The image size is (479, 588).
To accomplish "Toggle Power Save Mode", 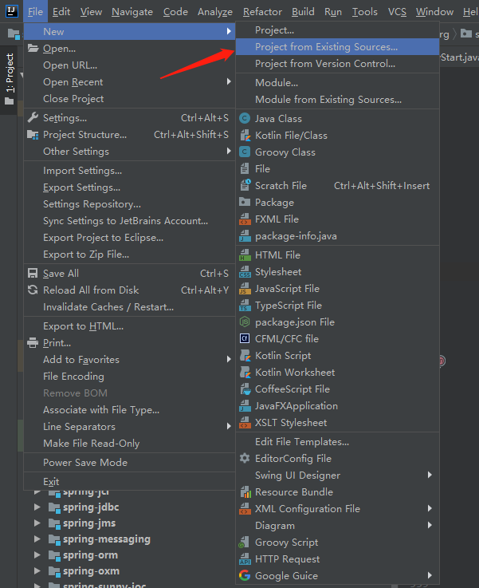I will pyautogui.click(x=129, y=463).
